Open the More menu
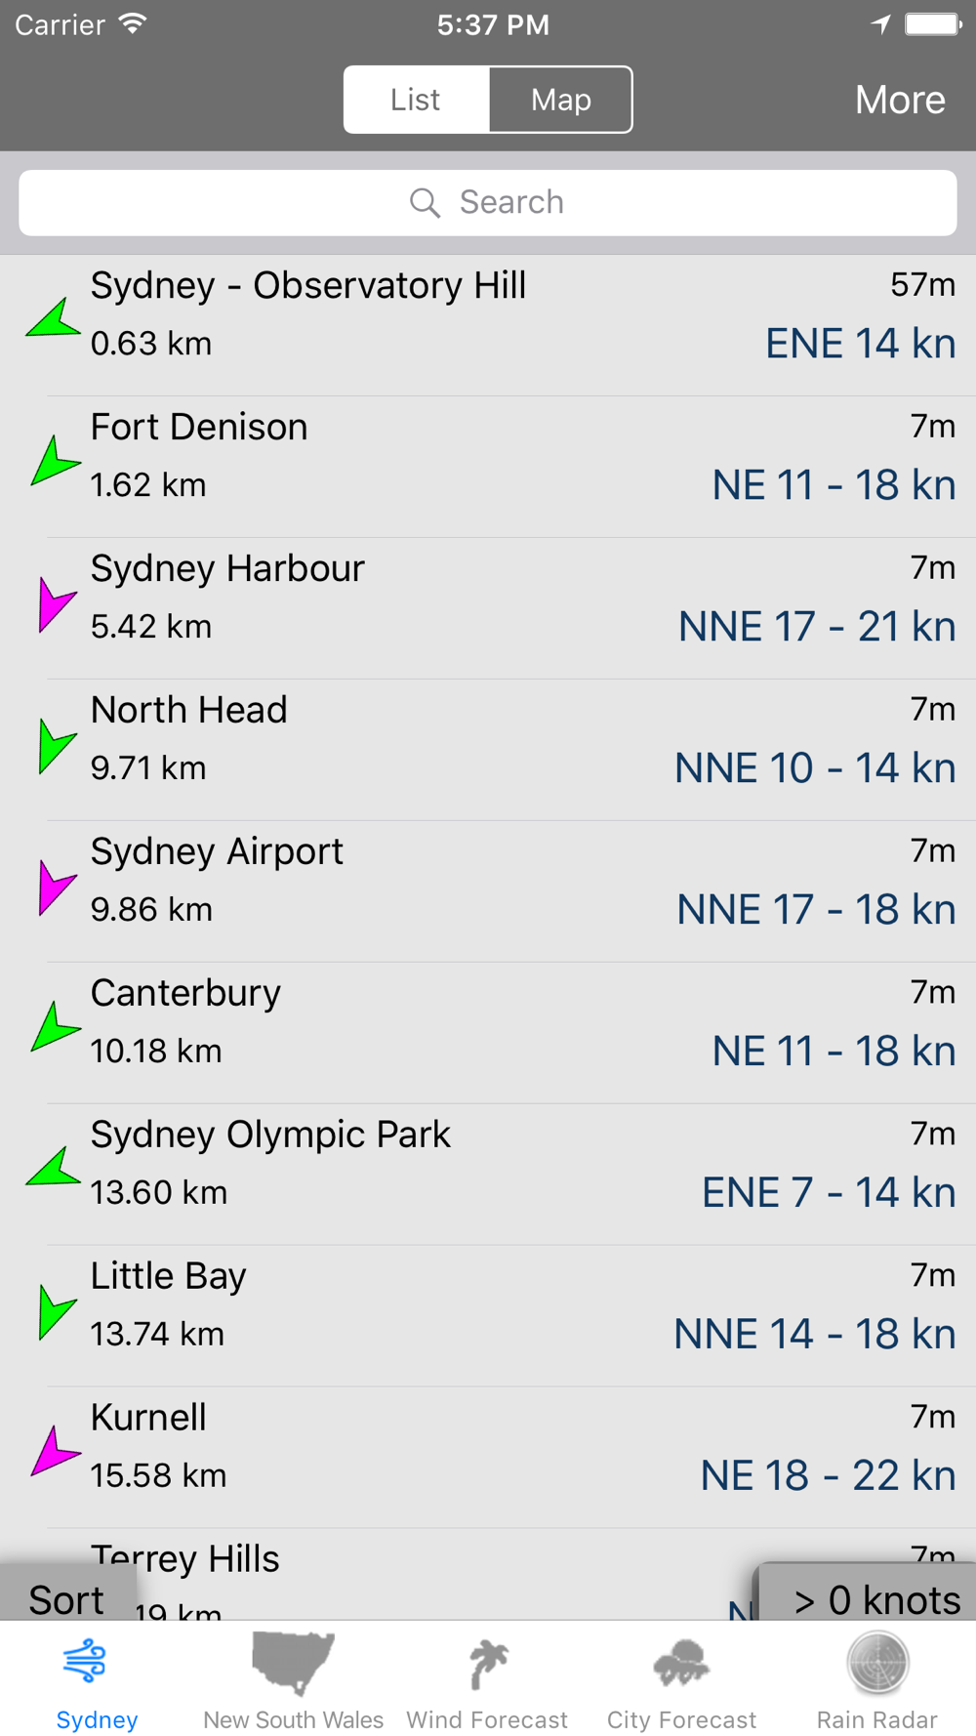 point(900,100)
